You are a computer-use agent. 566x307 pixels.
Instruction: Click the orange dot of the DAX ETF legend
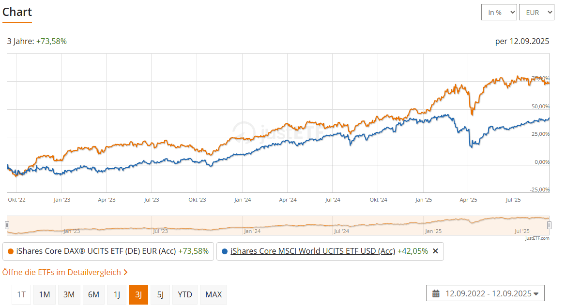[11, 251]
